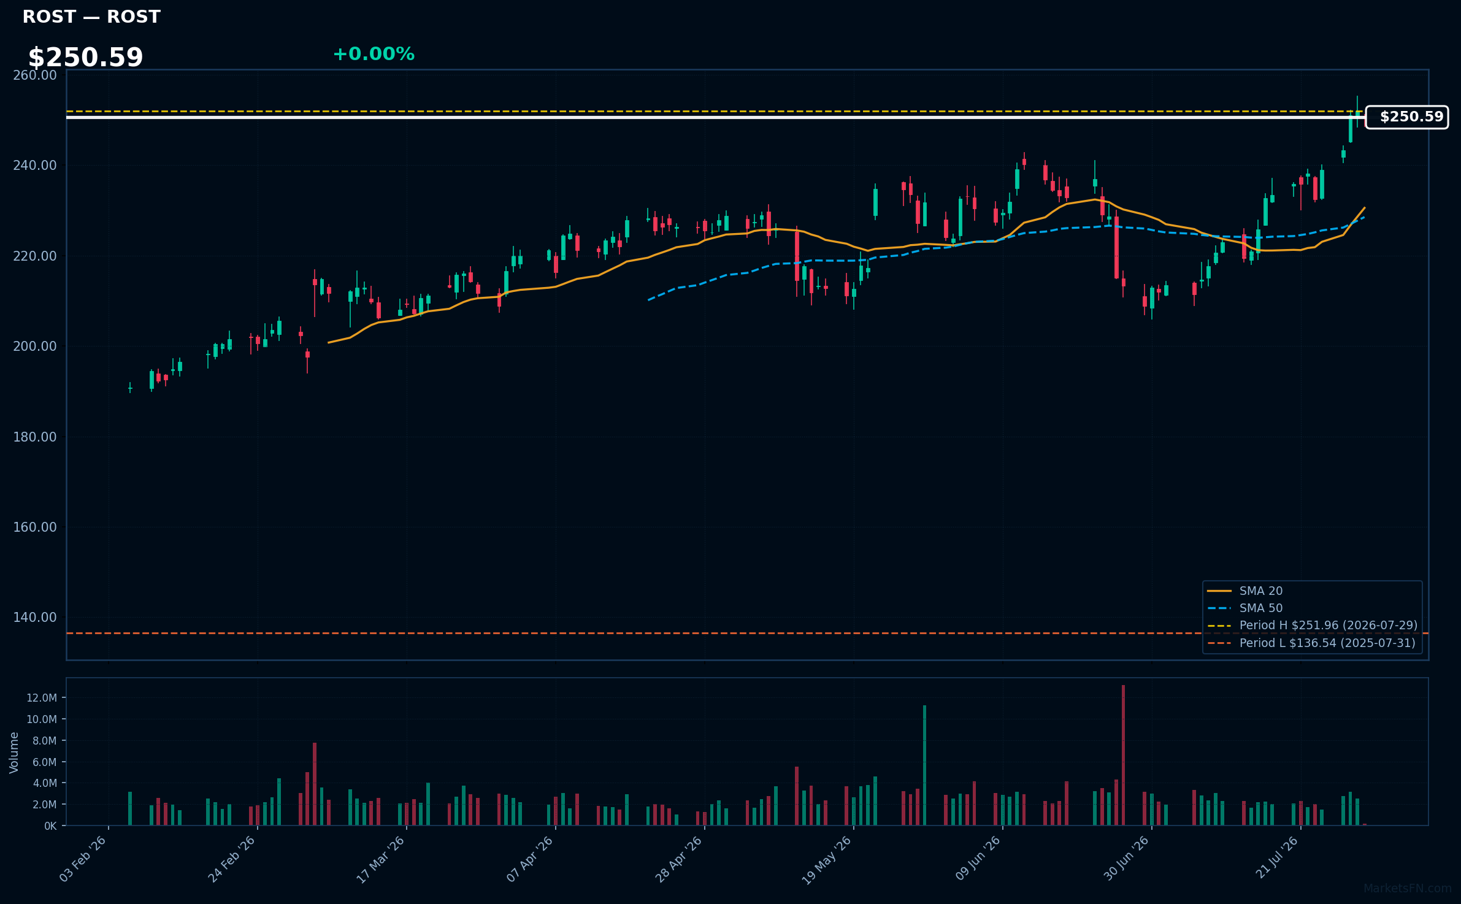1461x904 pixels.
Task: Click the 21 Jul '26 date label
Action: (1277, 857)
